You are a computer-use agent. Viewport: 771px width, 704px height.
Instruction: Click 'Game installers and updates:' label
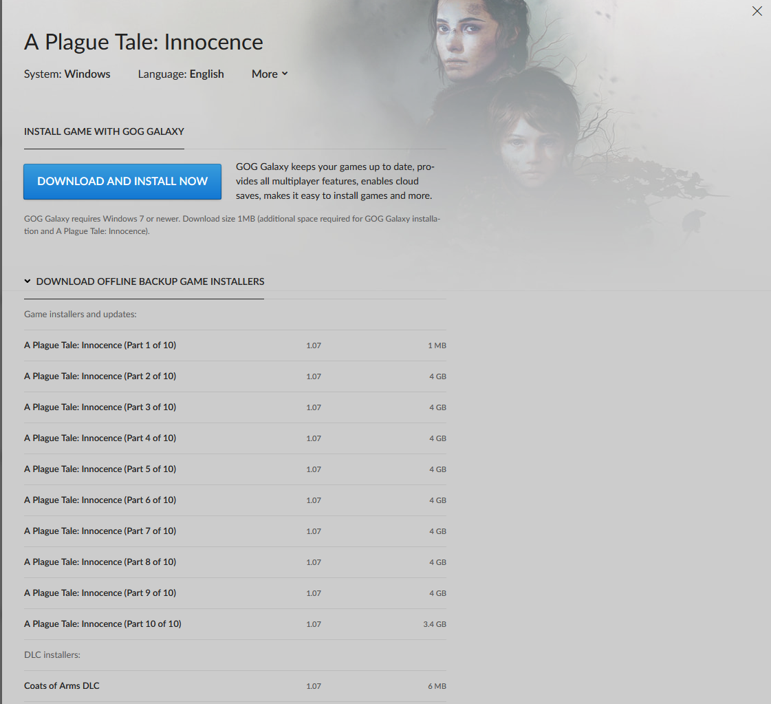tap(80, 314)
